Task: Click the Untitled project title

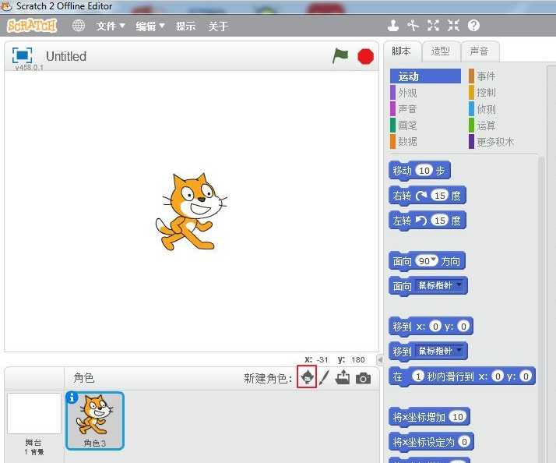Action: pyautogui.click(x=66, y=56)
